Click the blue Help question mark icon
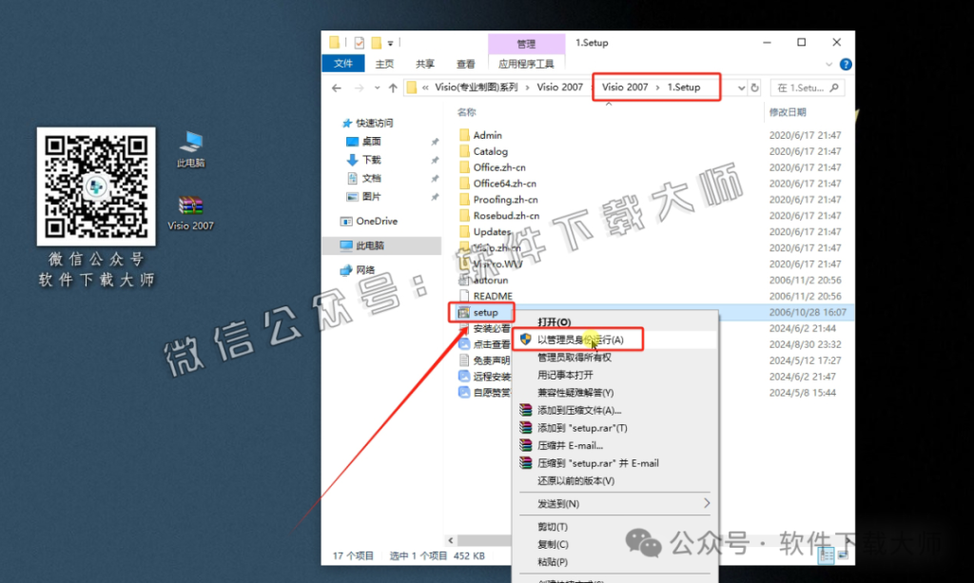Viewport: 974px width, 583px height. coord(846,64)
